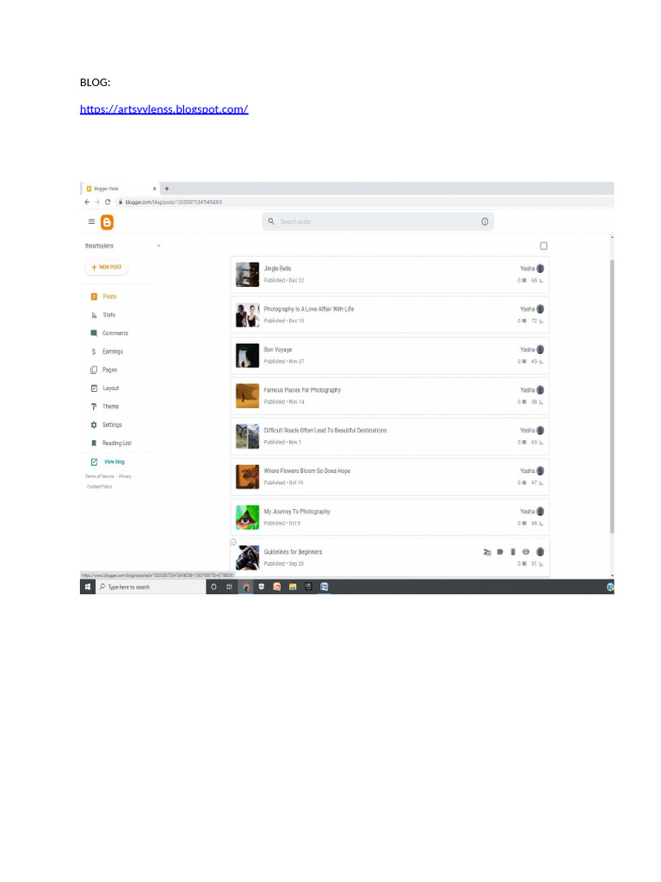
Task: Preview the Guidelines for Beginners post via its eye icon
Action: 526,552
